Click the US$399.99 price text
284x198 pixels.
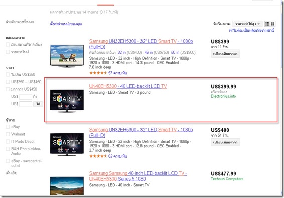pyautogui.click(x=223, y=87)
